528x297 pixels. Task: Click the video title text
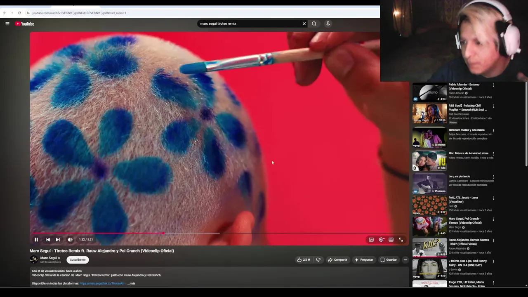[x=101, y=251]
